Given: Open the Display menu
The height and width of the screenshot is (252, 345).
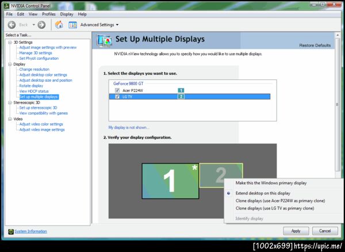Looking at the screenshot, I should pyautogui.click(x=67, y=14).
